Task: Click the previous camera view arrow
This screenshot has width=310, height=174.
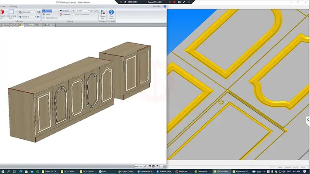Action: coord(73,11)
